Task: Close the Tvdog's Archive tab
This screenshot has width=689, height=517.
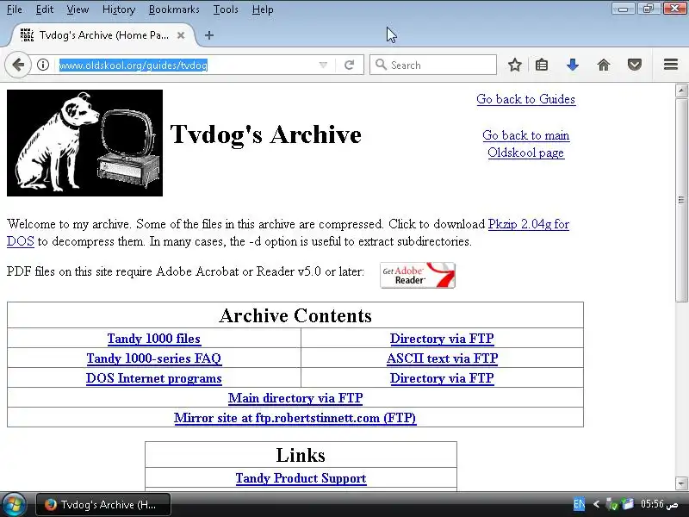Action: coord(181,35)
